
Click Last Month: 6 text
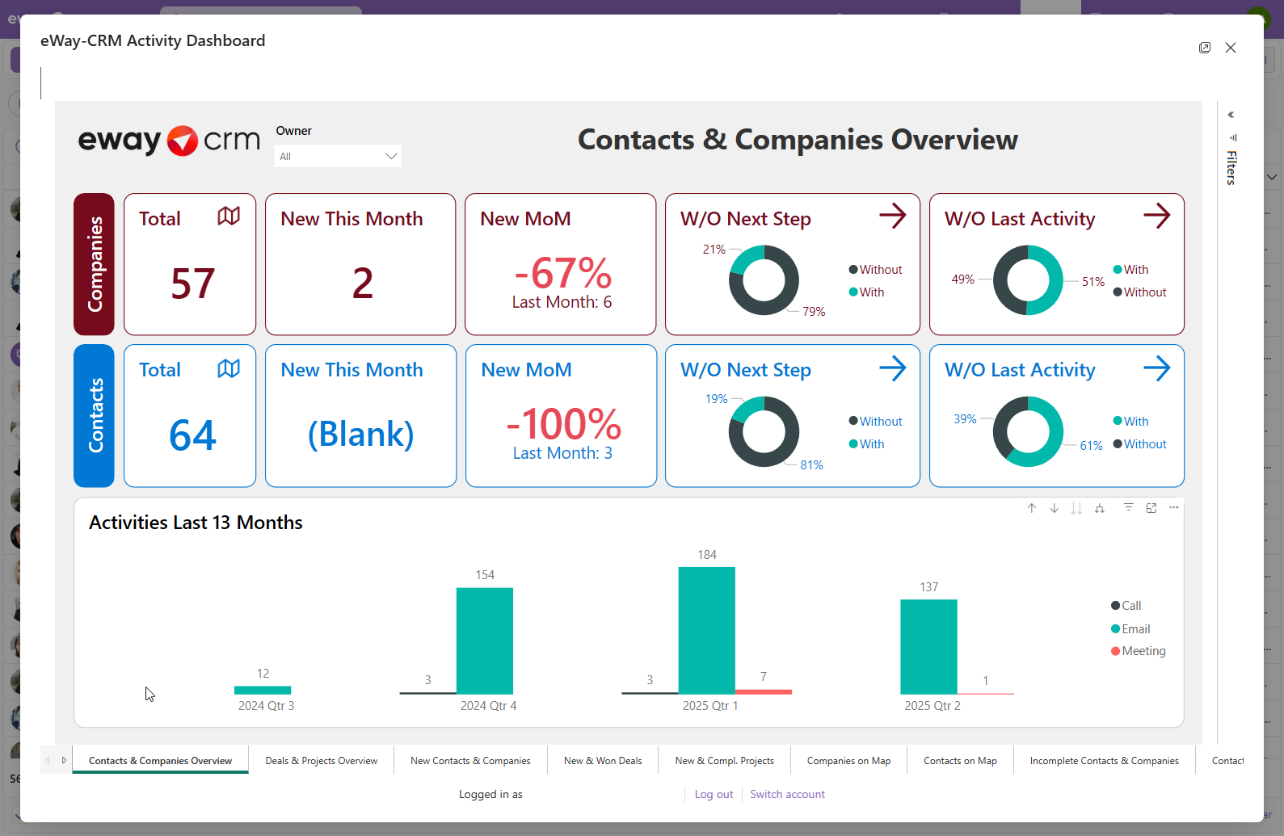562,302
